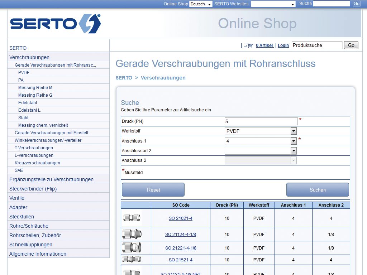The image size is (367, 275).
Task: Open the Online Shop language dropdown
Action: (x=201, y=4)
